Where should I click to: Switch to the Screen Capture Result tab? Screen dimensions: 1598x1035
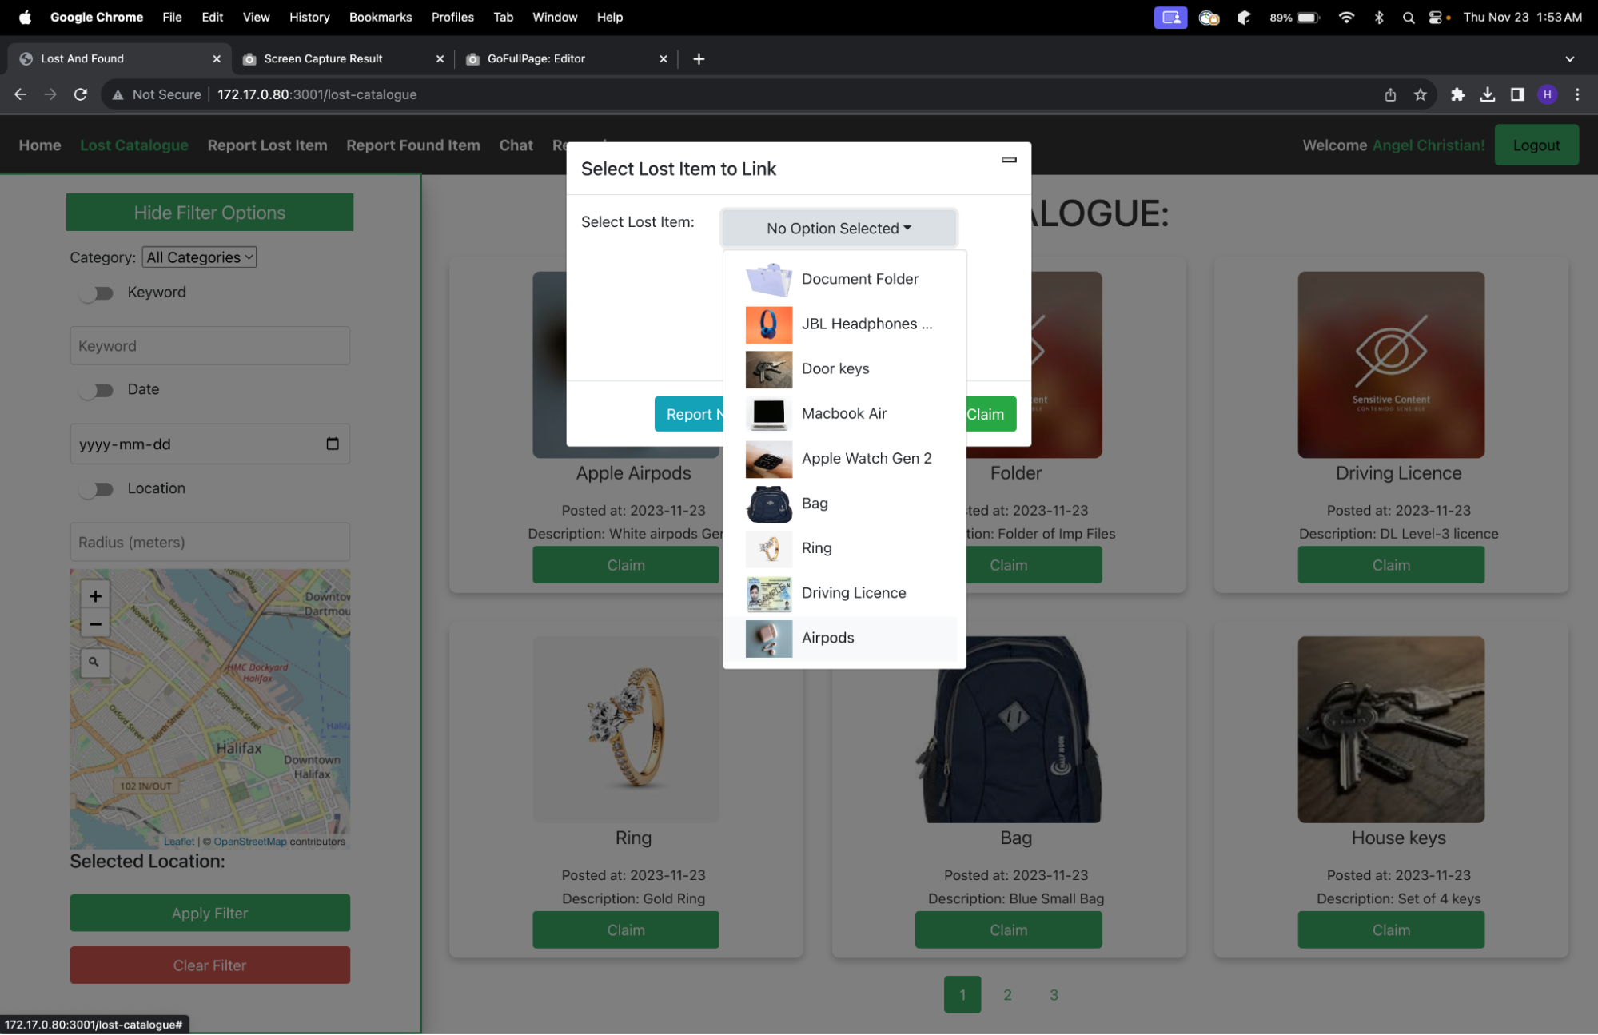tap(324, 58)
